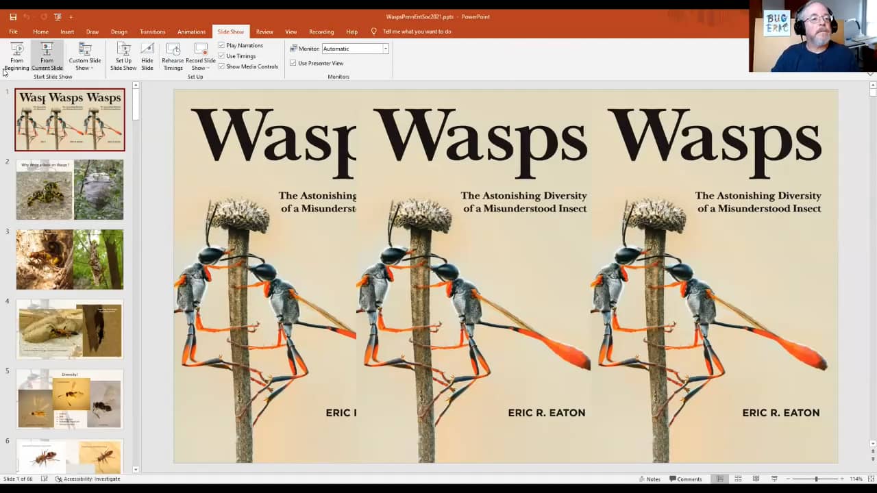Click the zoom in plus button
877x493 pixels.
click(x=841, y=479)
